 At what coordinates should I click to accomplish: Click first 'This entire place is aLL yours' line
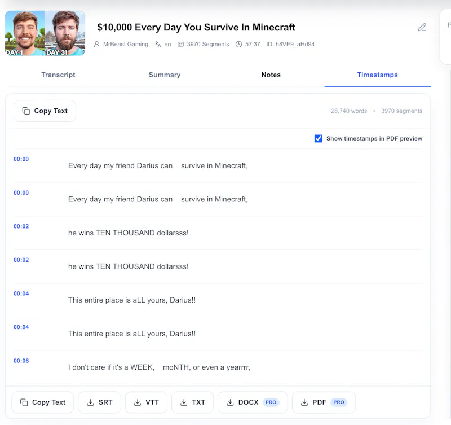pos(132,300)
